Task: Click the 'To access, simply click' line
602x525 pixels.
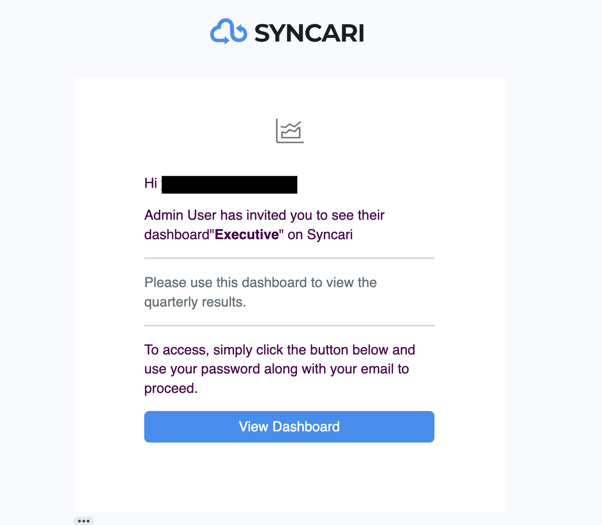Action: point(279,350)
